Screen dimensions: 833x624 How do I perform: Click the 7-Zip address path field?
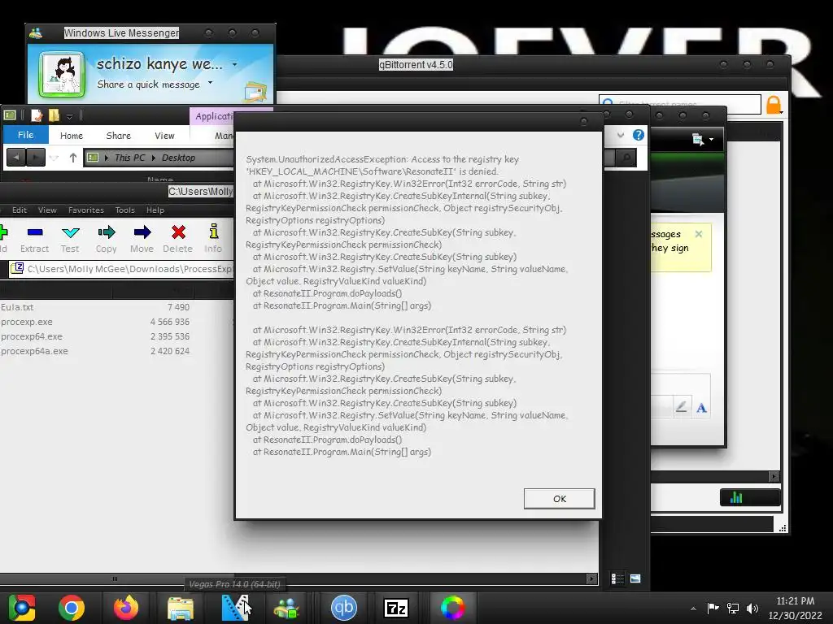coord(122,269)
